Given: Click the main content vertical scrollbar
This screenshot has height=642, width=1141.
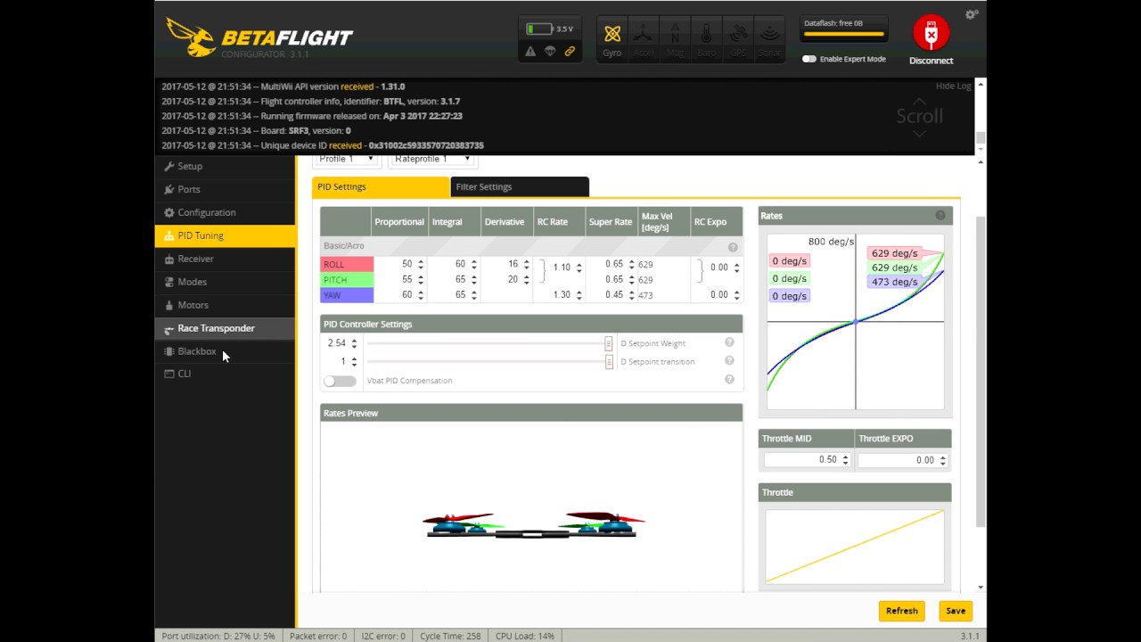Looking at the screenshot, I should click(x=981, y=370).
